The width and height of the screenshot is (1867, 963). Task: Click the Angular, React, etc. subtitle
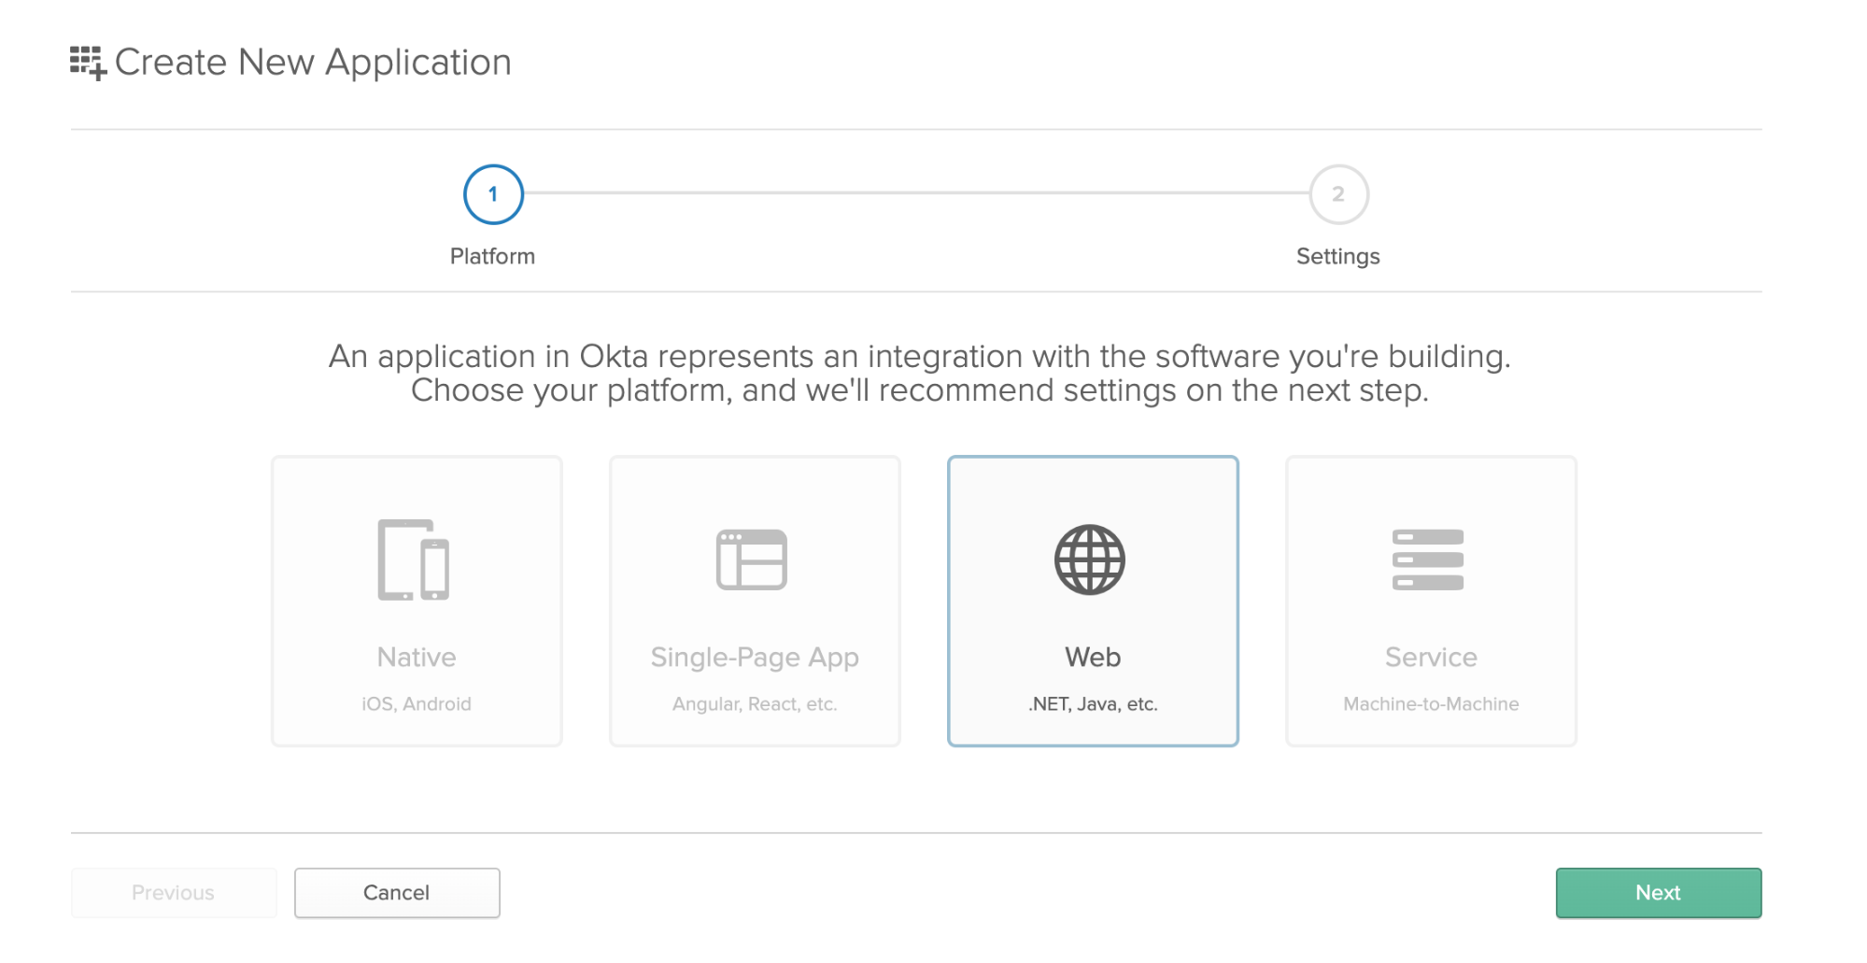click(755, 704)
